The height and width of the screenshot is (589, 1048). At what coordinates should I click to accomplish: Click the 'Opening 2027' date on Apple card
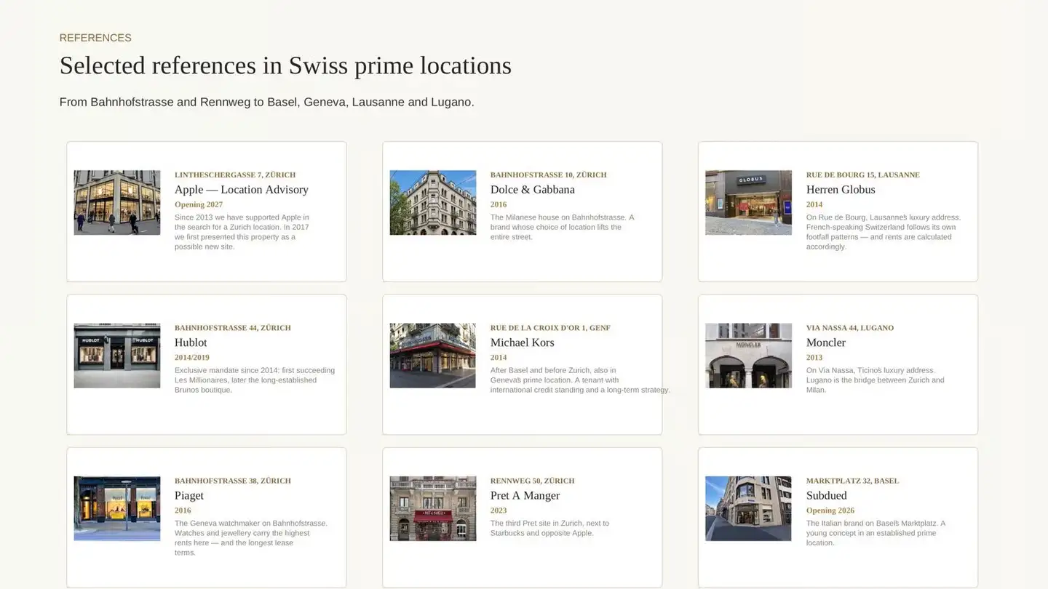[199, 204]
